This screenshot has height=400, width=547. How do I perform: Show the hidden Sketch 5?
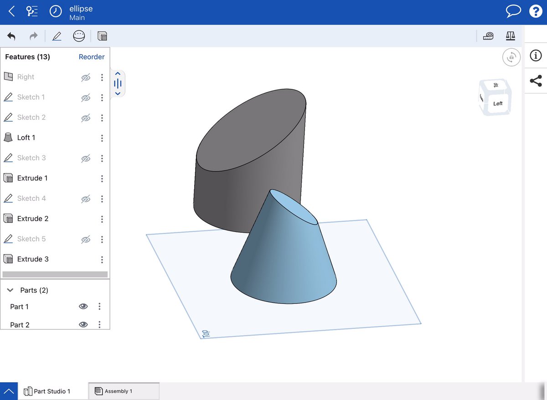point(86,239)
